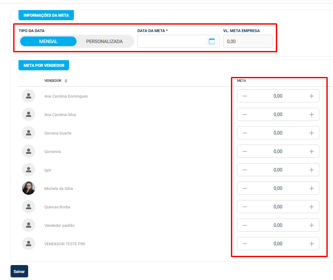Select the seller name Quincas Borba
This screenshot has width=333, height=280.
pyautogui.click(x=57, y=207)
